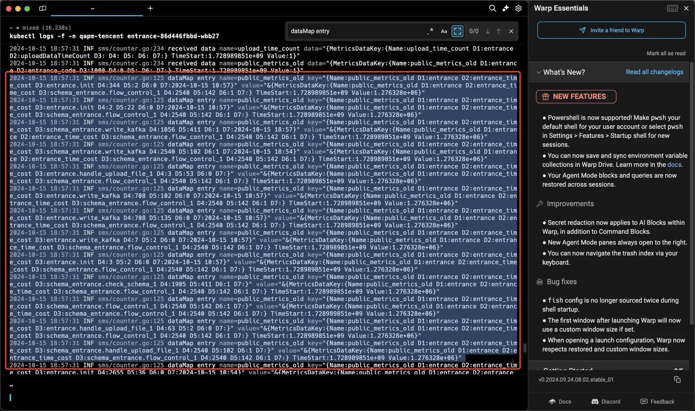
Task: Click Mark all as read
Action: (666, 53)
